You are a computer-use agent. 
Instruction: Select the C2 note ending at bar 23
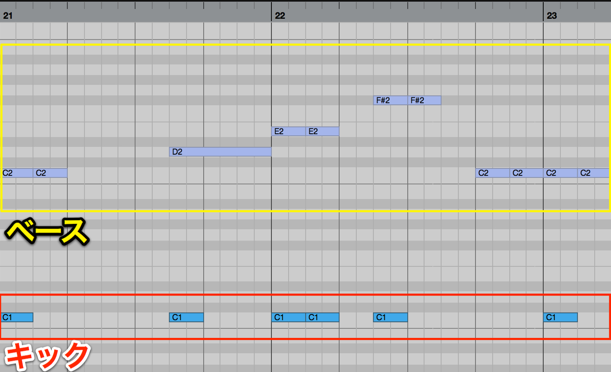point(526,173)
